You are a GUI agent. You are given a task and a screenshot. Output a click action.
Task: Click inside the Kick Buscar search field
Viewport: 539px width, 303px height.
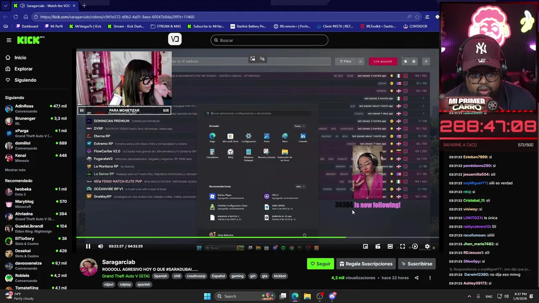(269, 40)
